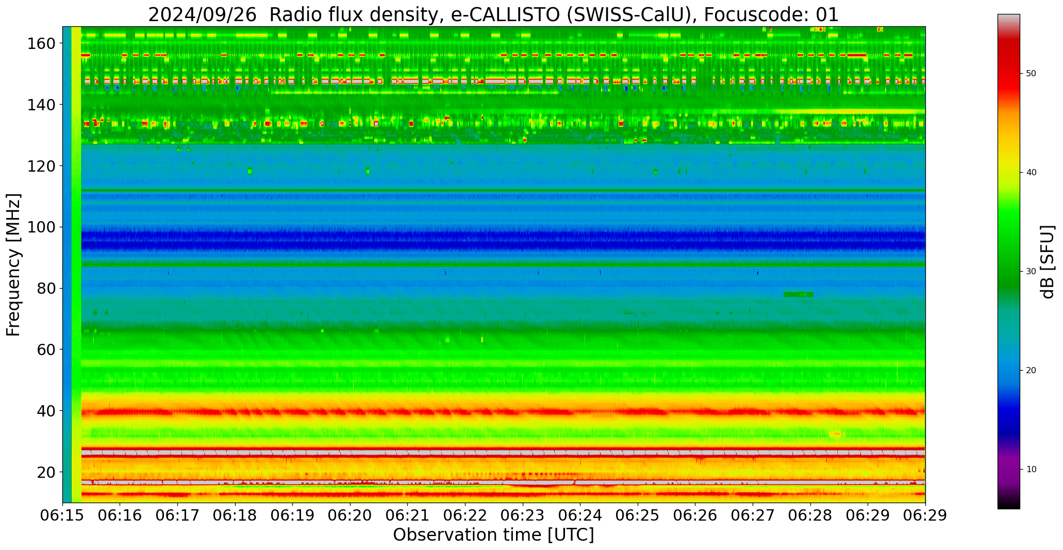Image resolution: width=1063 pixels, height=550 pixels.
Task: Click the yellow vertical stripe at plot start
Action: [x=76, y=258]
